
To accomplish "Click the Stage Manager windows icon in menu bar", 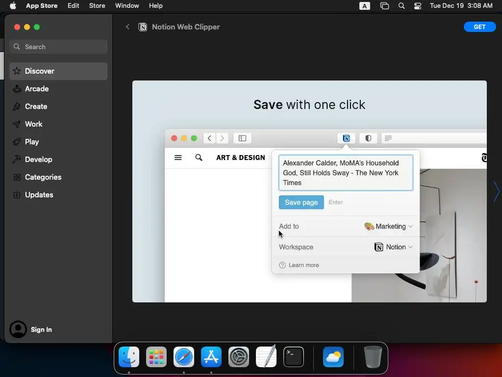I will coord(384,6).
